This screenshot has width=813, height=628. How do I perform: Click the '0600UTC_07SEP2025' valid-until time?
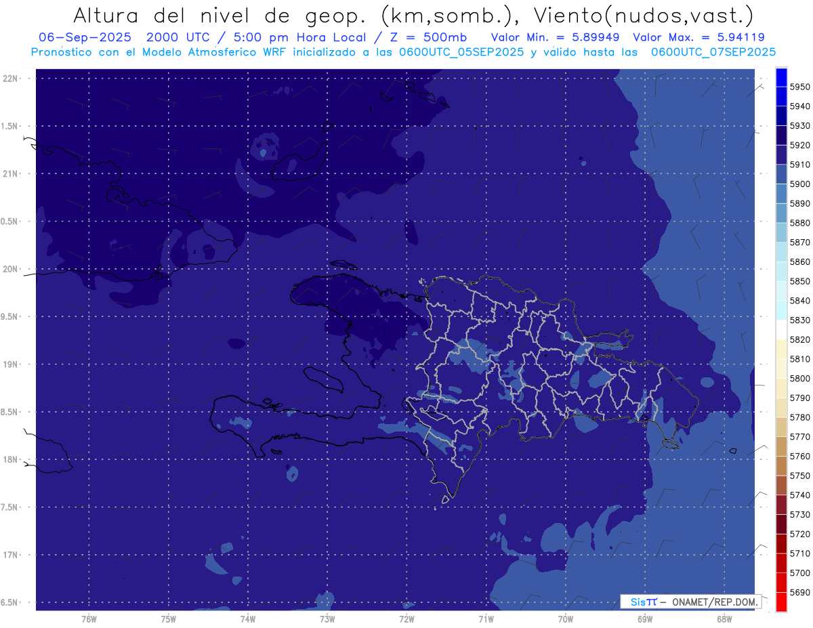pyautogui.click(x=713, y=51)
